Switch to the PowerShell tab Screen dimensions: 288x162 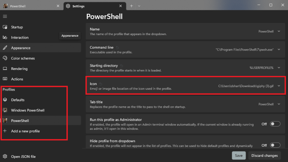pyautogui.click(x=31, y=6)
